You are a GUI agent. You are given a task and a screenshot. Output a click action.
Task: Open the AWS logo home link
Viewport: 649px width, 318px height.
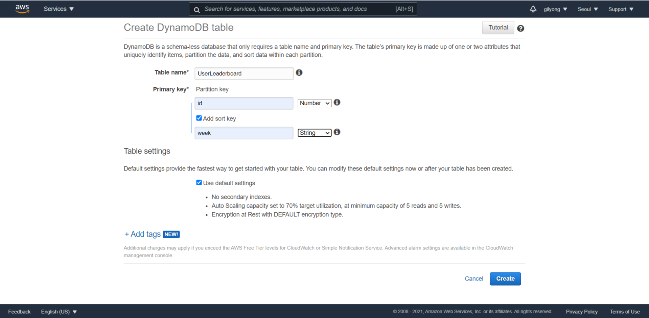pos(22,9)
